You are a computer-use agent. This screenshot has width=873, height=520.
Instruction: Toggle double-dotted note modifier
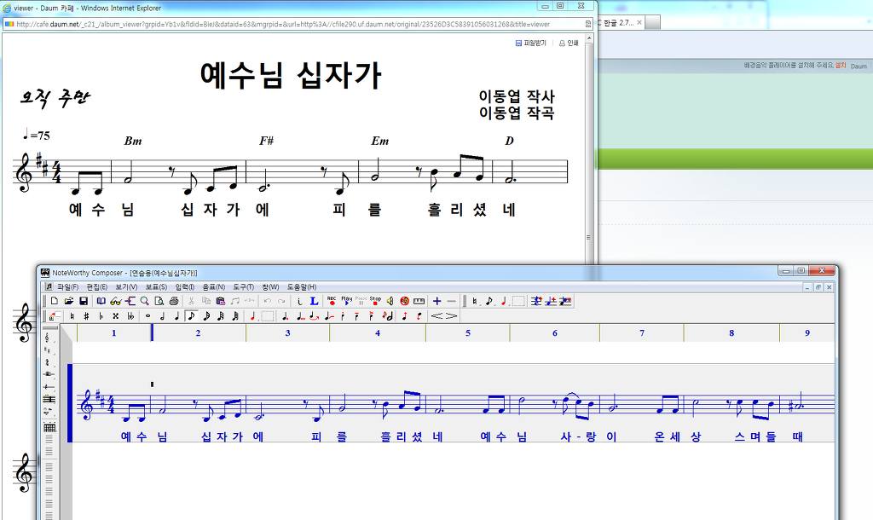[x=300, y=315]
